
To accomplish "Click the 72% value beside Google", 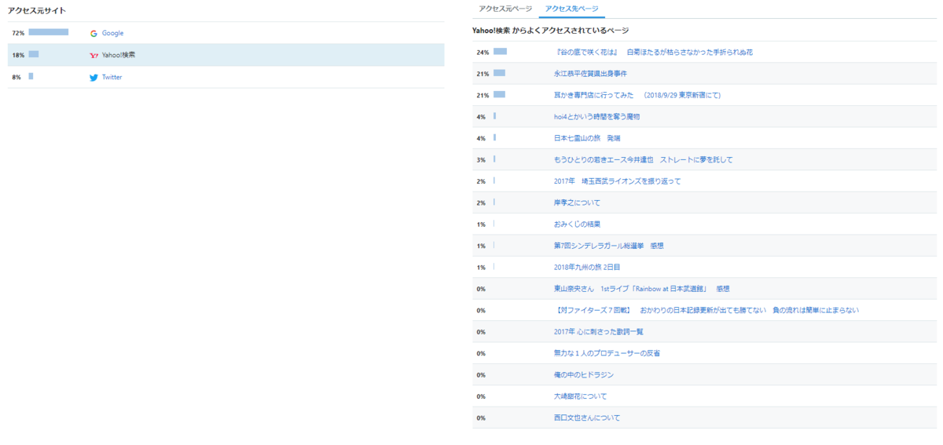I will click(x=18, y=33).
